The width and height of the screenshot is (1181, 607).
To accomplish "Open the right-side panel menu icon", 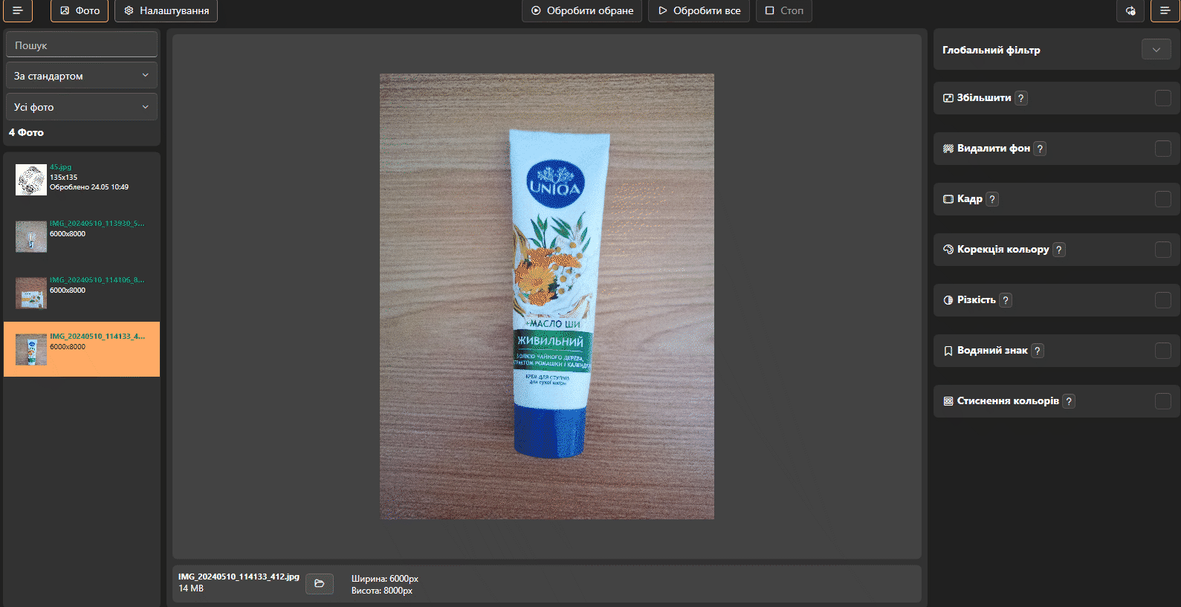I will [x=1165, y=10].
